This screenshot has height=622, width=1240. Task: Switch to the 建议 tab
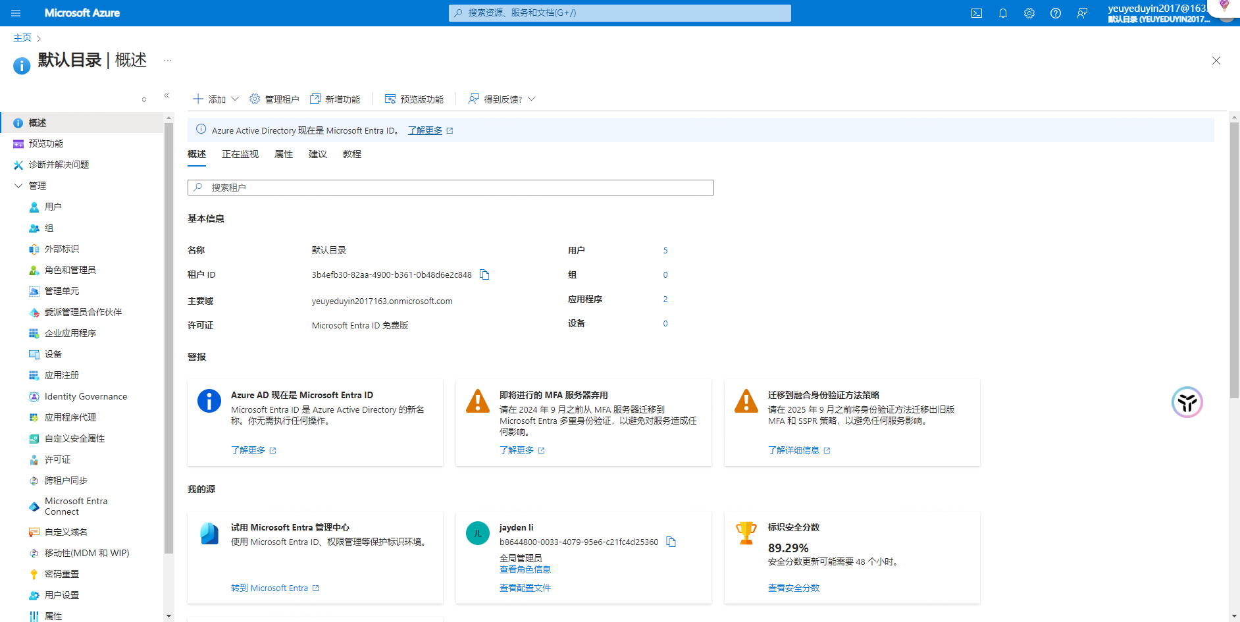(x=318, y=154)
